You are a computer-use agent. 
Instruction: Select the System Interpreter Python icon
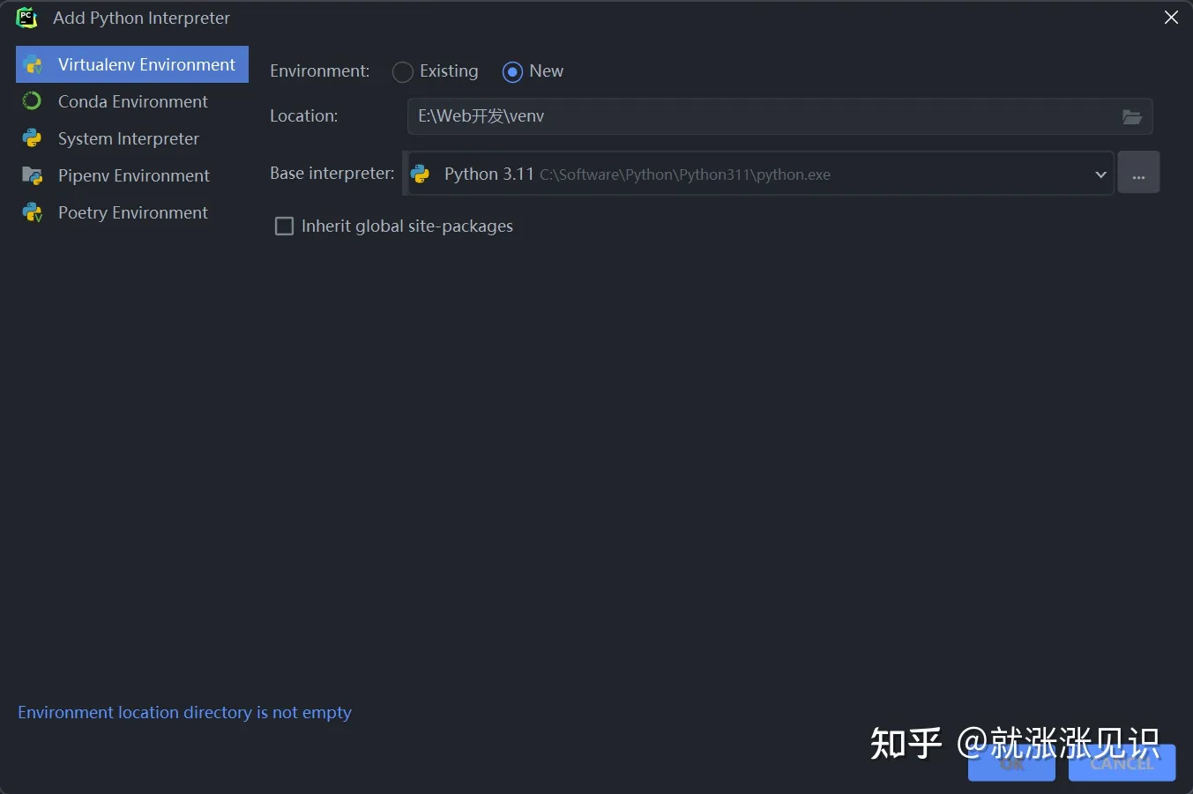coord(33,138)
